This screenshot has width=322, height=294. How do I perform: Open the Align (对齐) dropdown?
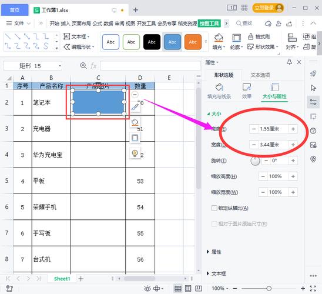pyautogui.click(x=292, y=42)
